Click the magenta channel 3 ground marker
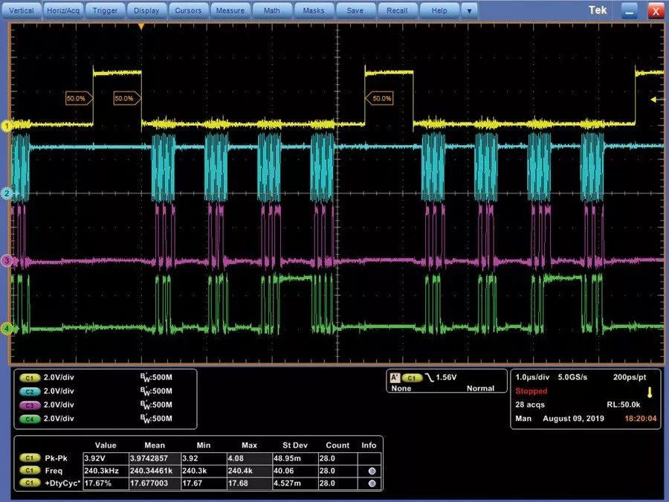This screenshot has height=502, width=669. [x=7, y=261]
